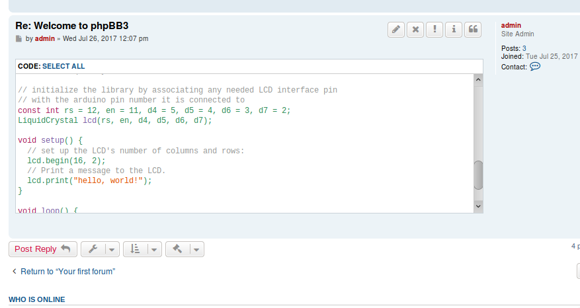Click the edit post pencil icon
This screenshot has height=308, width=580.
(396, 30)
